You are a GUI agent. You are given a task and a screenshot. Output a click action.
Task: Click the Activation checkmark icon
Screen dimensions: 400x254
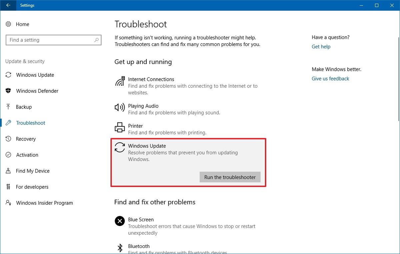pyautogui.click(x=8, y=155)
